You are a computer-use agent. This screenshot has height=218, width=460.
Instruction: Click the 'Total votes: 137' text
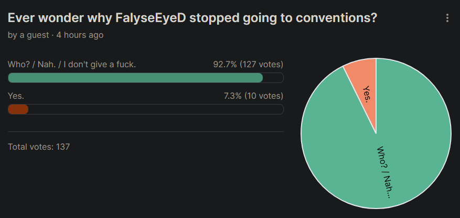coord(39,147)
